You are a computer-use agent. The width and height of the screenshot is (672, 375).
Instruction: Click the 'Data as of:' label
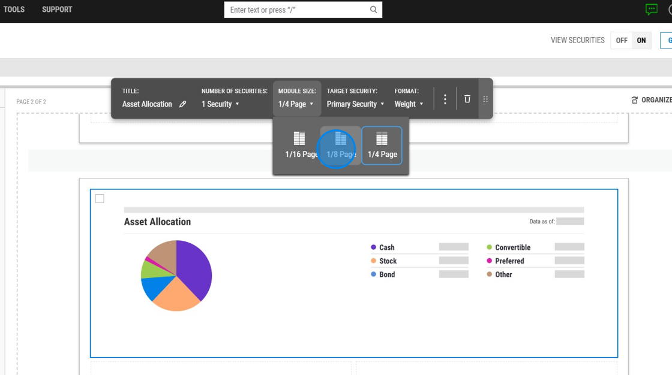pyautogui.click(x=542, y=221)
